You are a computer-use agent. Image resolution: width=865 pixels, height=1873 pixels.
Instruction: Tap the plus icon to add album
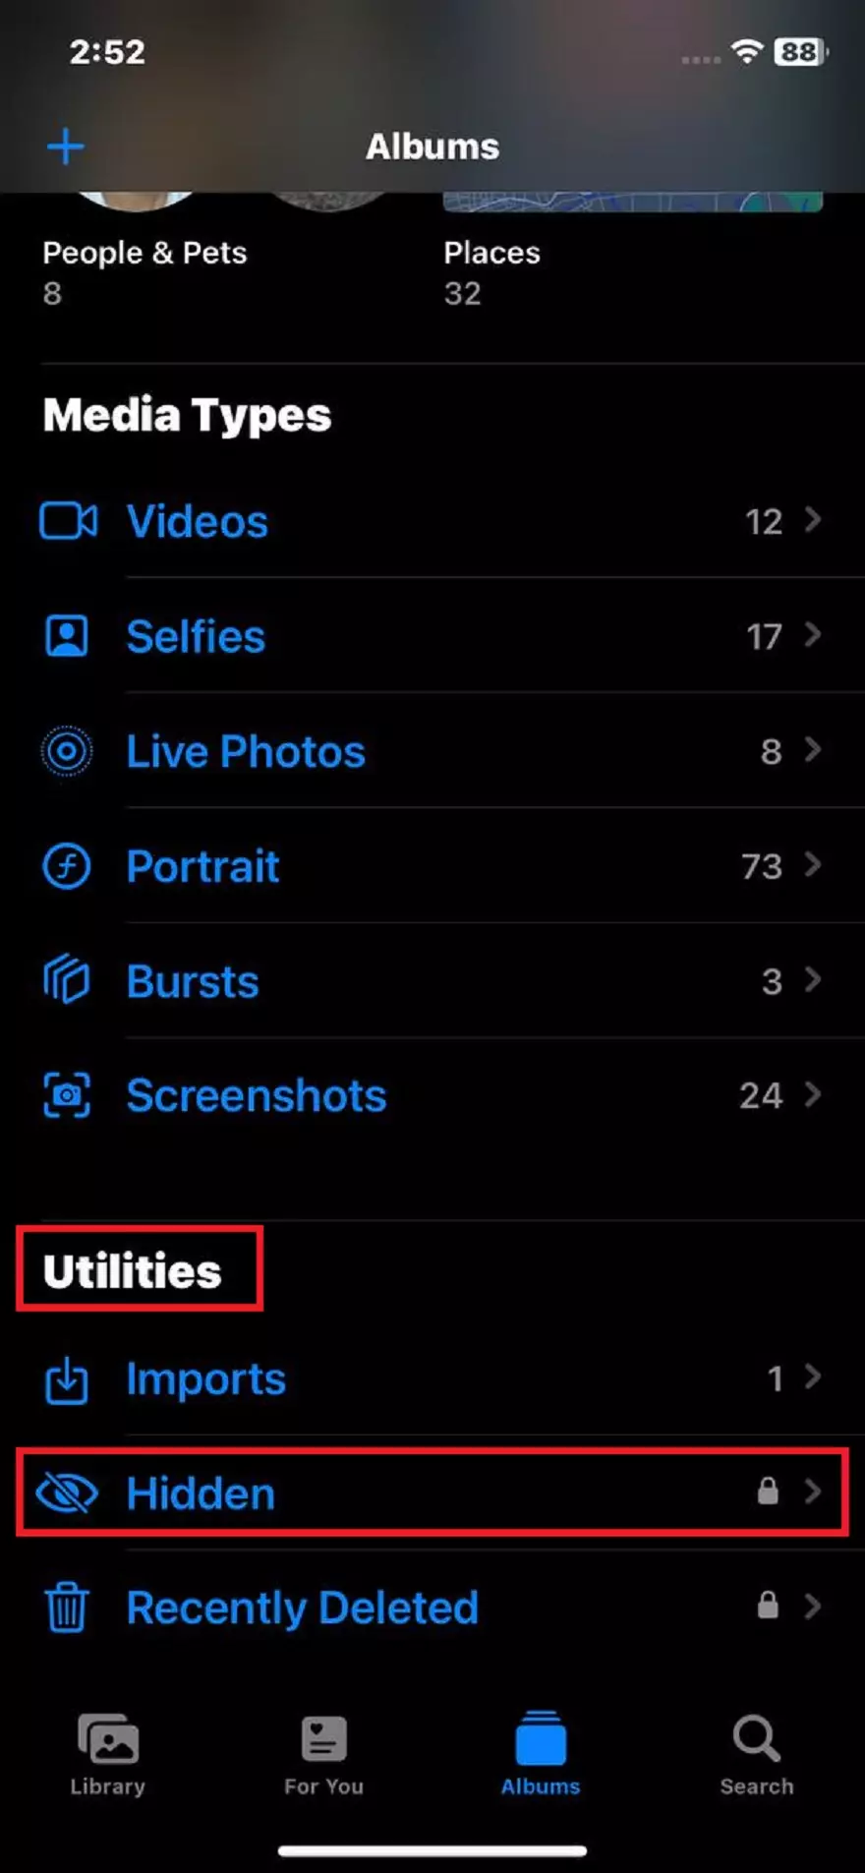tap(66, 147)
